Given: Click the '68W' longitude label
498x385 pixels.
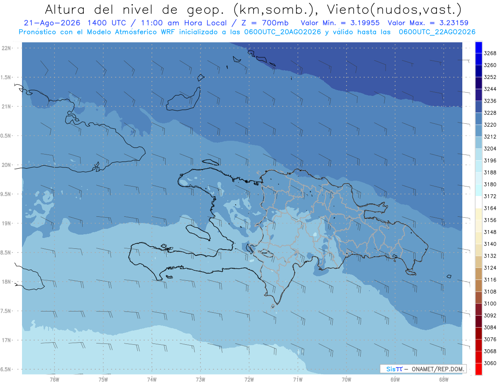Looking at the screenshot, I should (444, 379).
